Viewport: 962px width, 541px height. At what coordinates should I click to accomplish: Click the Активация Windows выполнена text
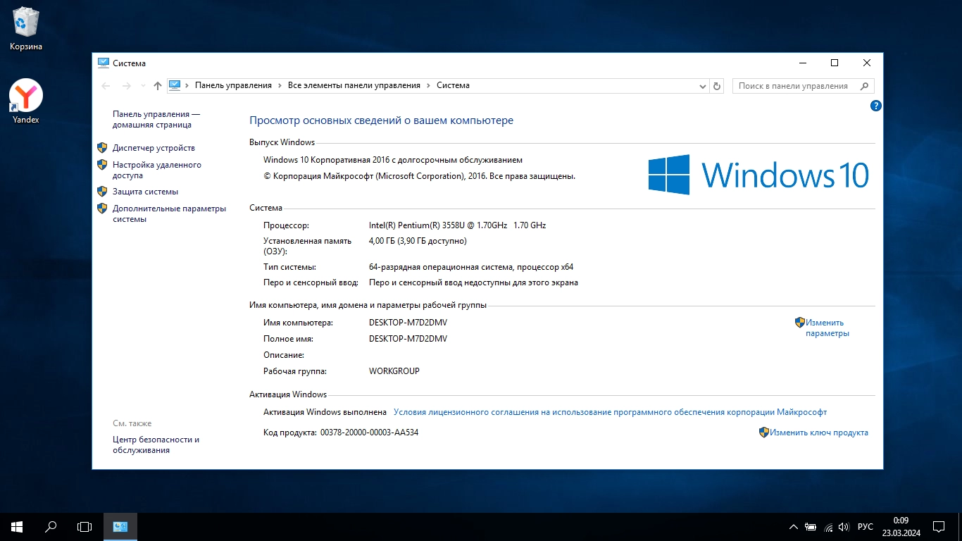tap(325, 412)
